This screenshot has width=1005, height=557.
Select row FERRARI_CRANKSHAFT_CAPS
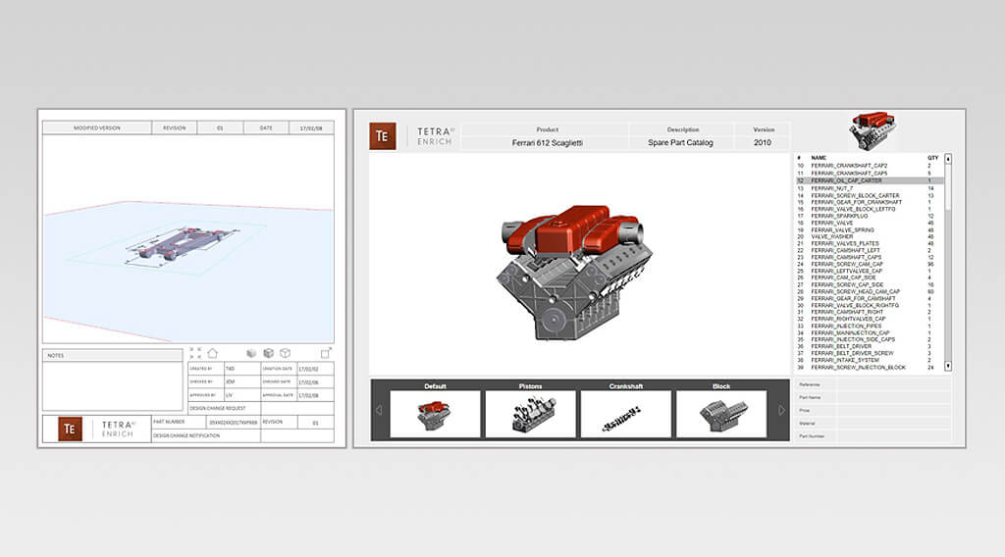coord(870,174)
